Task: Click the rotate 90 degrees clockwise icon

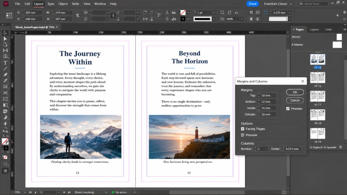Action: 145,13
